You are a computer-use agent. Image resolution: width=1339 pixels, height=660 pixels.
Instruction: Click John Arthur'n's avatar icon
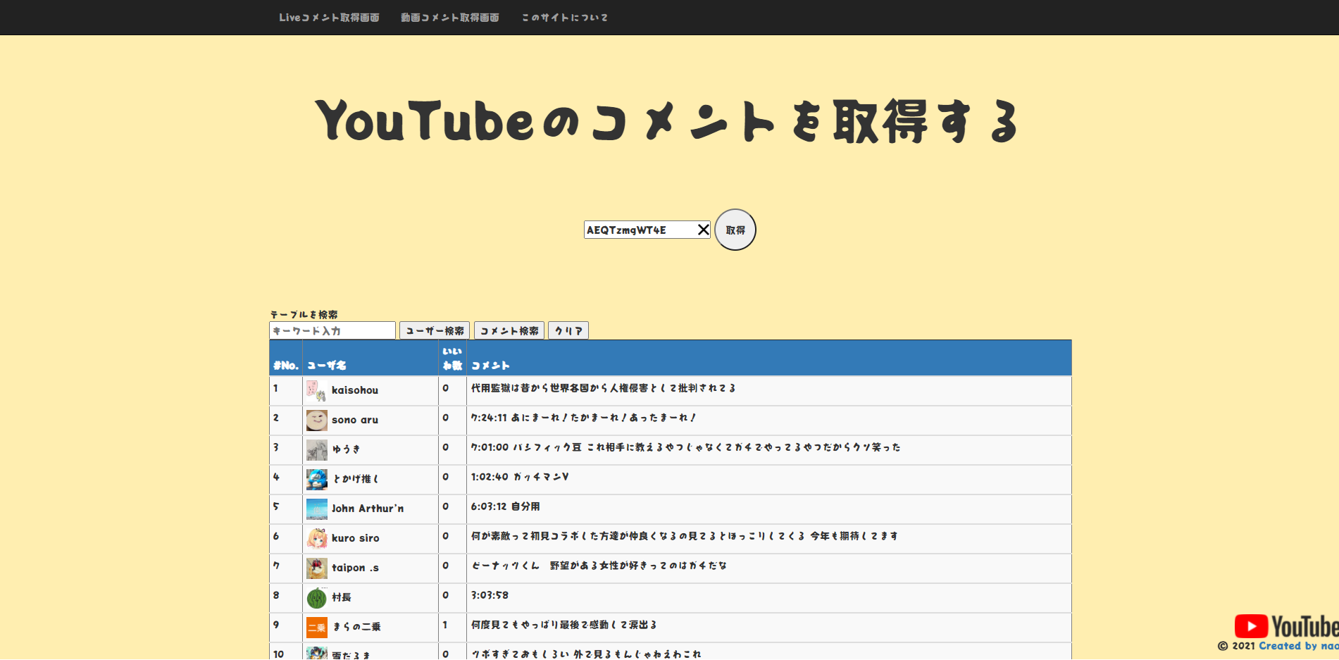pos(316,508)
